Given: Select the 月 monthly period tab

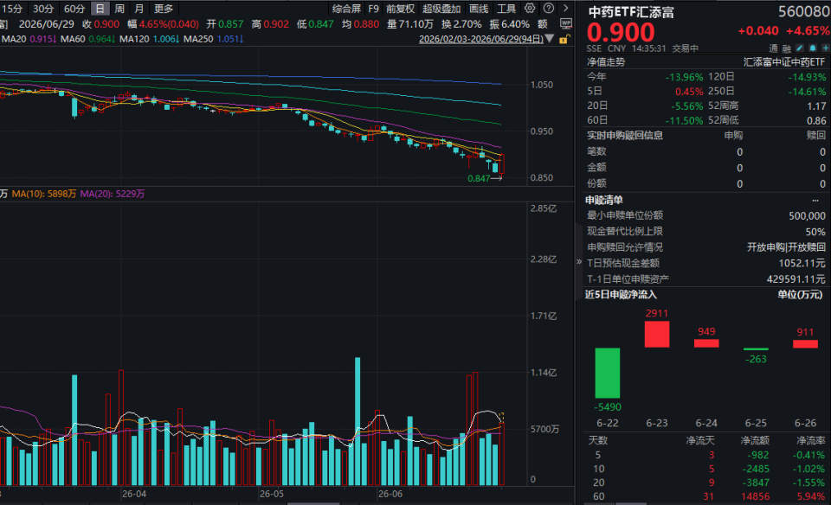Looking at the screenshot, I should pos(138,9).
